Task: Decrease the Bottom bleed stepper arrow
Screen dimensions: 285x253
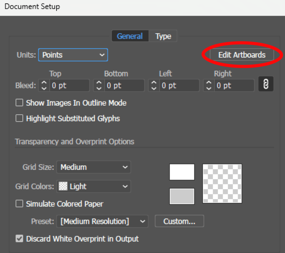Action: [99, 88]
